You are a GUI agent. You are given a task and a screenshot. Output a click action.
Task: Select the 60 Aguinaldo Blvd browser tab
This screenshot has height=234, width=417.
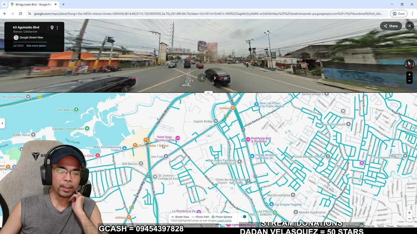coord(34,5)
